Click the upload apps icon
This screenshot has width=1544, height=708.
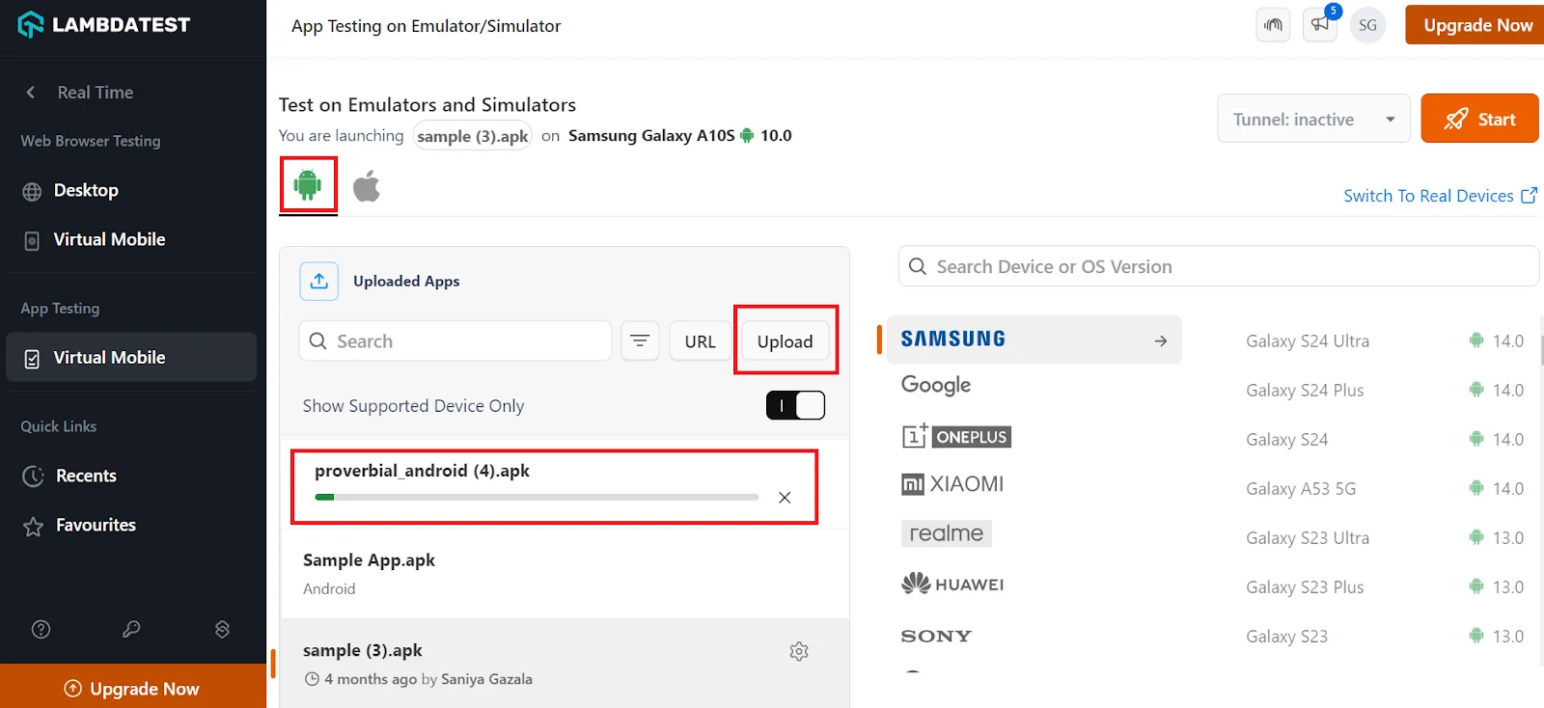318,281
